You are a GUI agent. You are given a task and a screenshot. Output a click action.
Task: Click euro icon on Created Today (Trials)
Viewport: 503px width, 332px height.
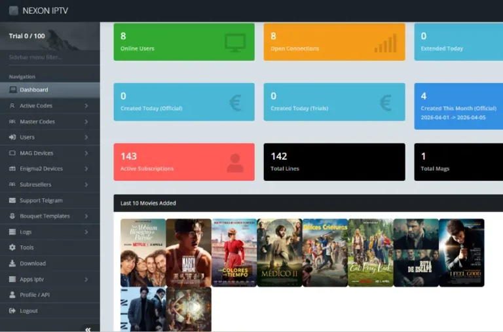386,103
